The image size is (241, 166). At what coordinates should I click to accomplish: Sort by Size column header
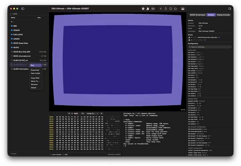click(39, 18)
